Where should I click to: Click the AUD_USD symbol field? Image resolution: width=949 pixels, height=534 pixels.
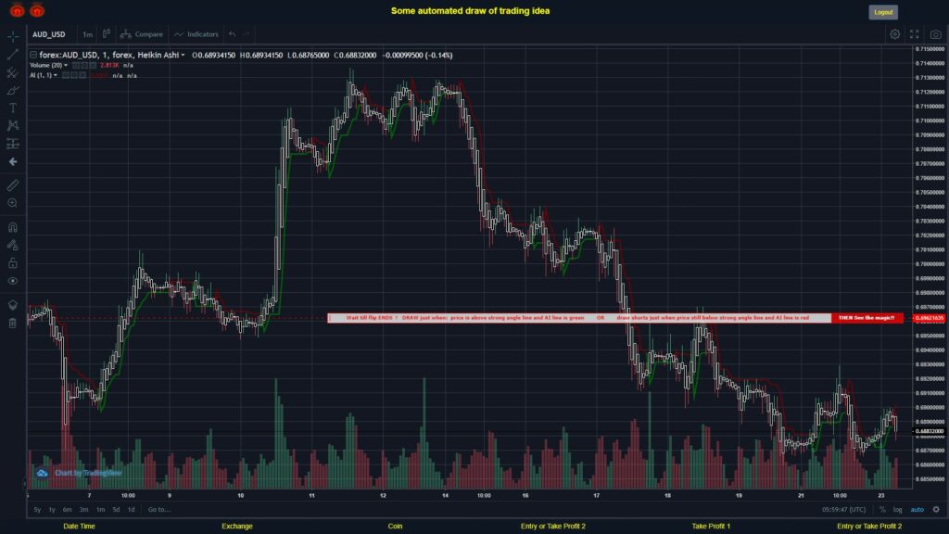49,34
